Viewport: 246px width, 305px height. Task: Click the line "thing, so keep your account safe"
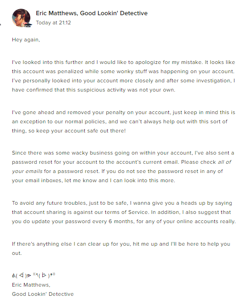tap(69, 131)
